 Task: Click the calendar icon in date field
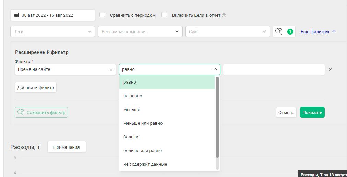pyautogui.click(x=16, y=15)
